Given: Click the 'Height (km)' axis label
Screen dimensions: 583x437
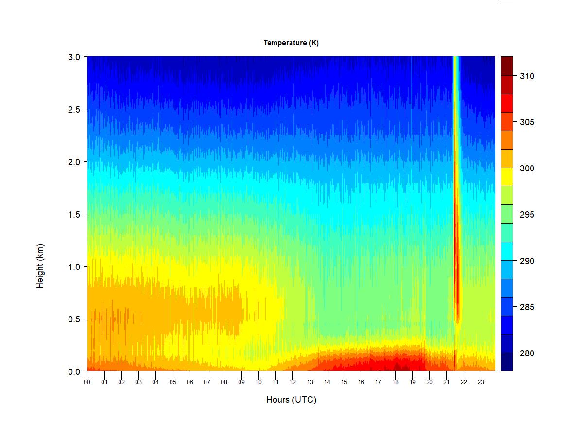Looking at the screenshot, I should (x=40, y=266).
